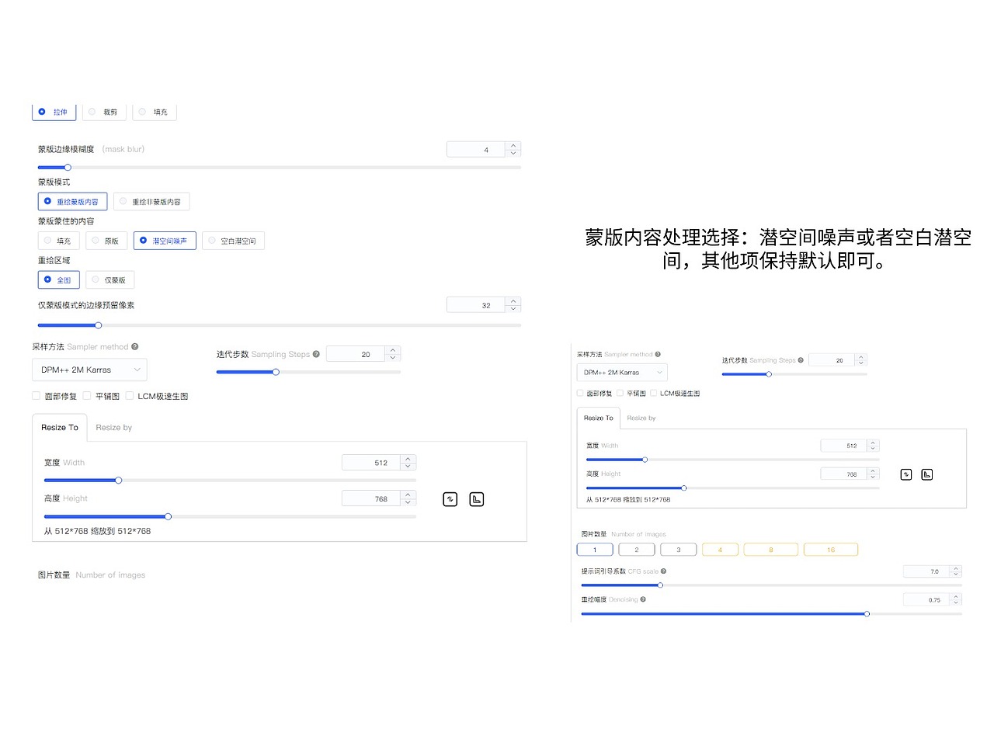The height and width of the screenshot is (729, 994).
Task: Tick 平铺图 in the CFG-scale panel
Action: pos(620,394)
